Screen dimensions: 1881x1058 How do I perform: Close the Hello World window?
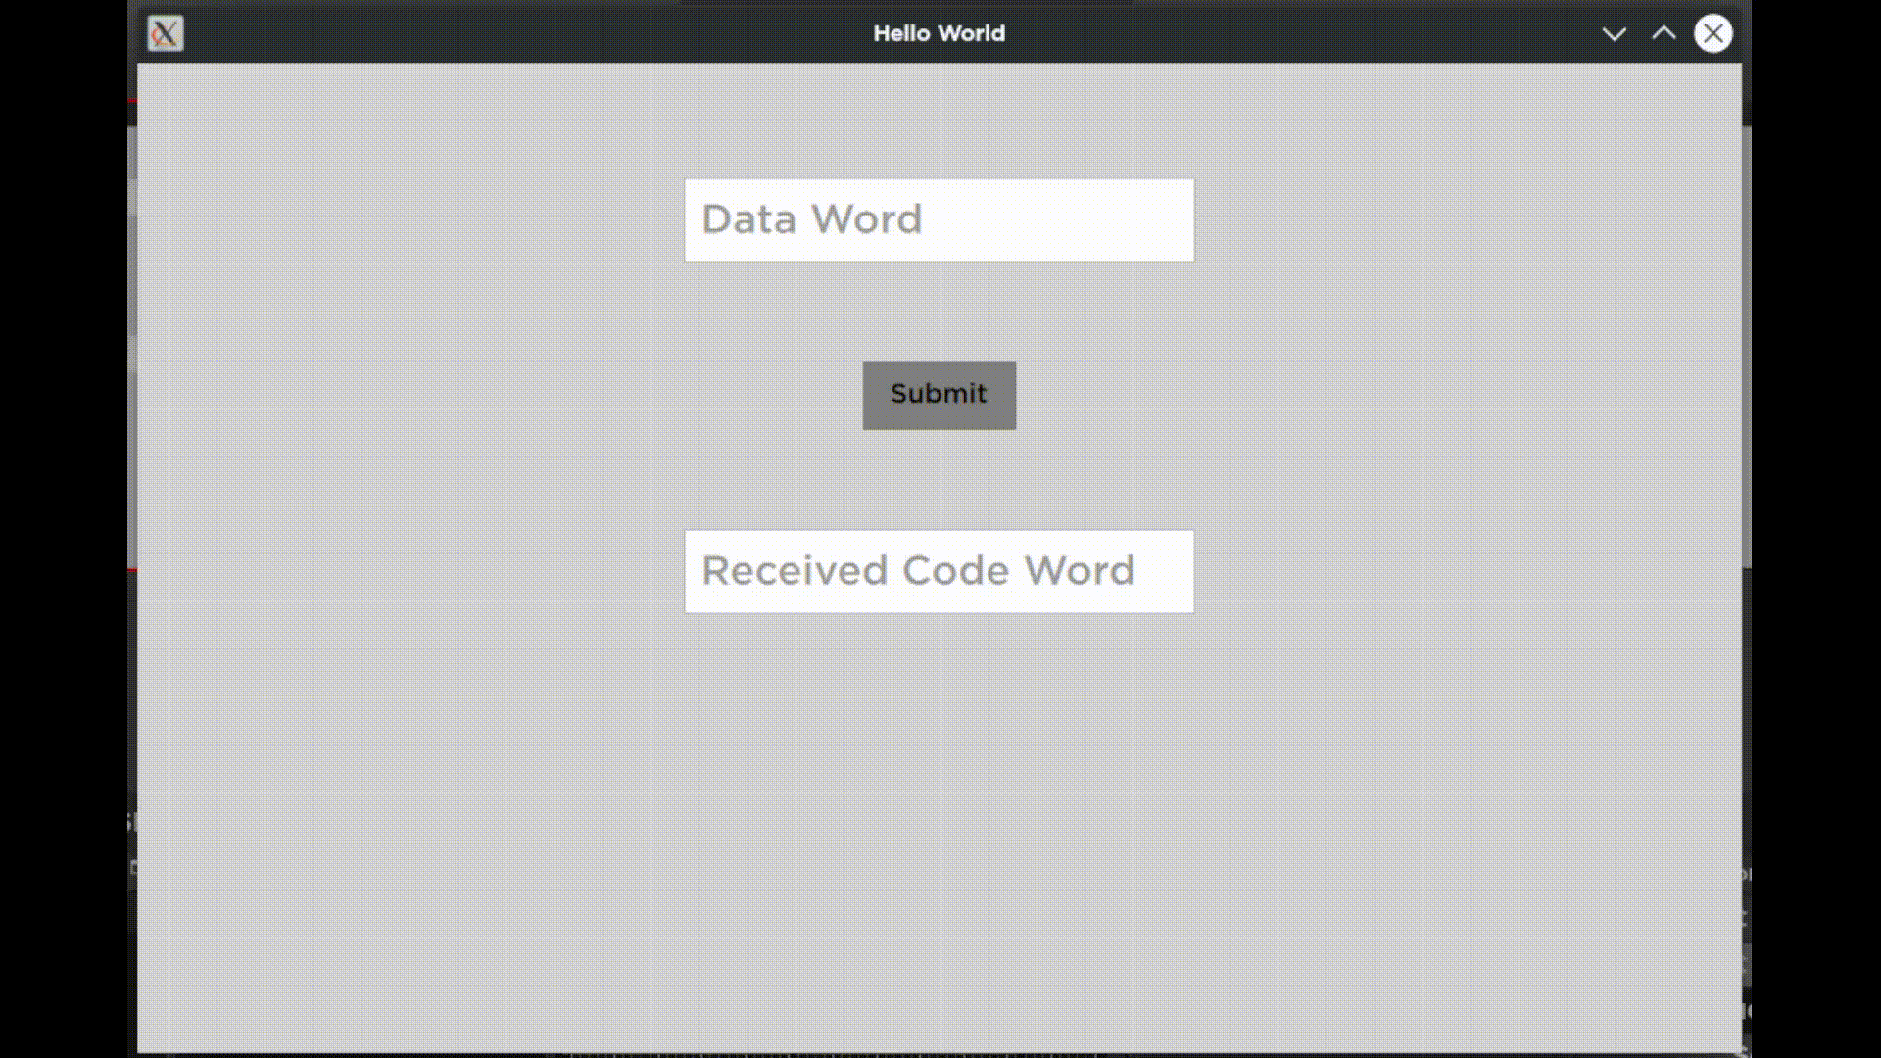tap(1712, 33)
